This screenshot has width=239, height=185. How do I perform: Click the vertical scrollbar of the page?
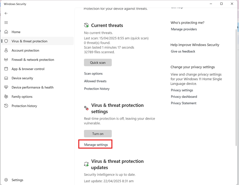[236, 88]
